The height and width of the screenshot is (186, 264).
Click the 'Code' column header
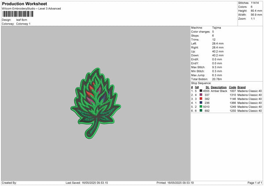(x=232, y=87)
